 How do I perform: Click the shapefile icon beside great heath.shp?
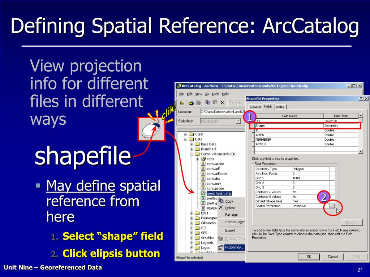tap(203, 193)
